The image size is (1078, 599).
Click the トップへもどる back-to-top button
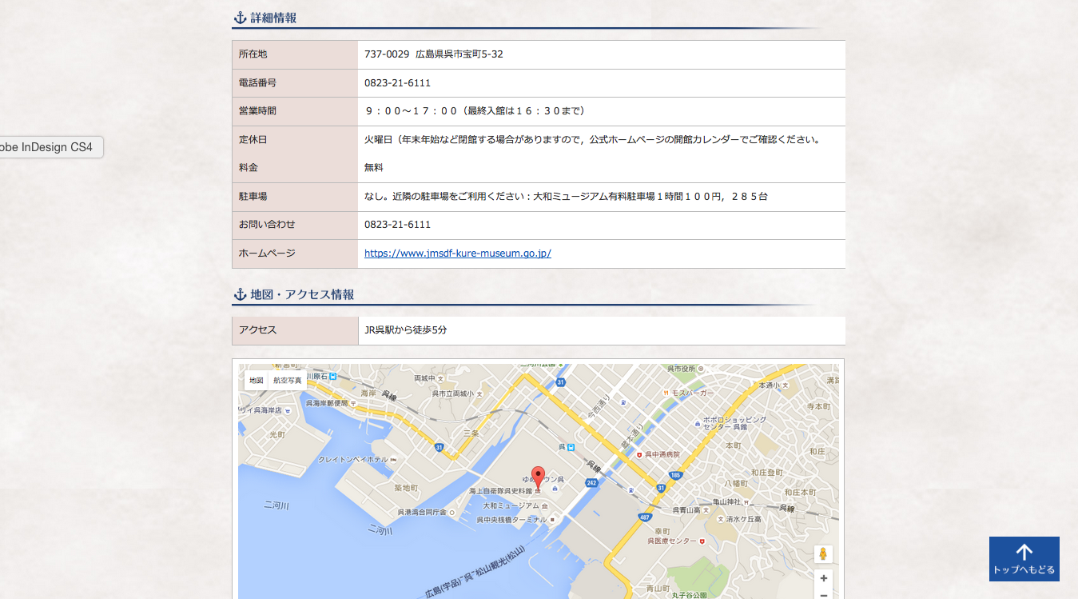click(x=1024, y=559)
